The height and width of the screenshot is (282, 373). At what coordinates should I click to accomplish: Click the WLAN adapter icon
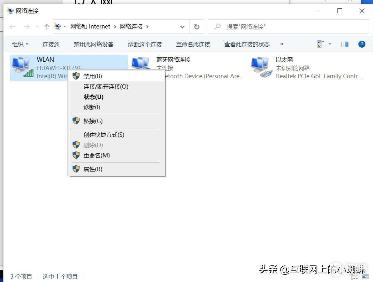coord(22,67)
